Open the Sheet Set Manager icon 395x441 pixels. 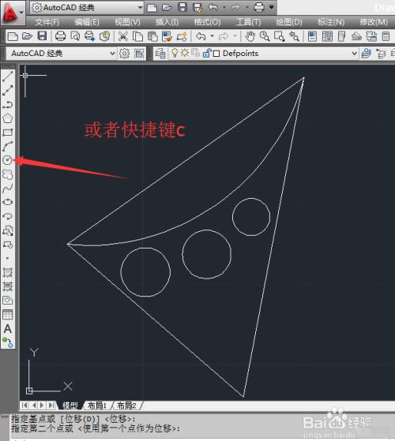point(356,36)
